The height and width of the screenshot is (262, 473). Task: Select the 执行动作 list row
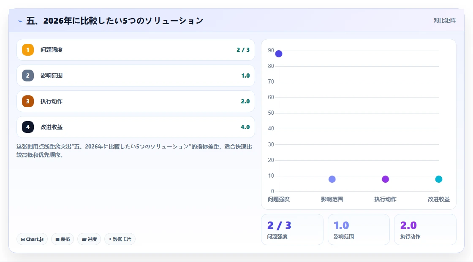point(136,101)
